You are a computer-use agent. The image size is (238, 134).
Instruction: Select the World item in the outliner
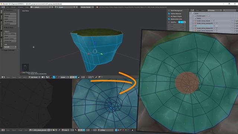coord(199,18)
